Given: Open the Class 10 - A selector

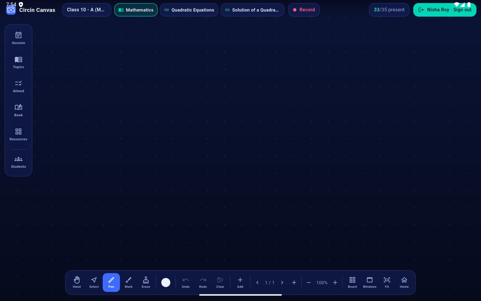Looking at the screenshot, I should 87,10.
